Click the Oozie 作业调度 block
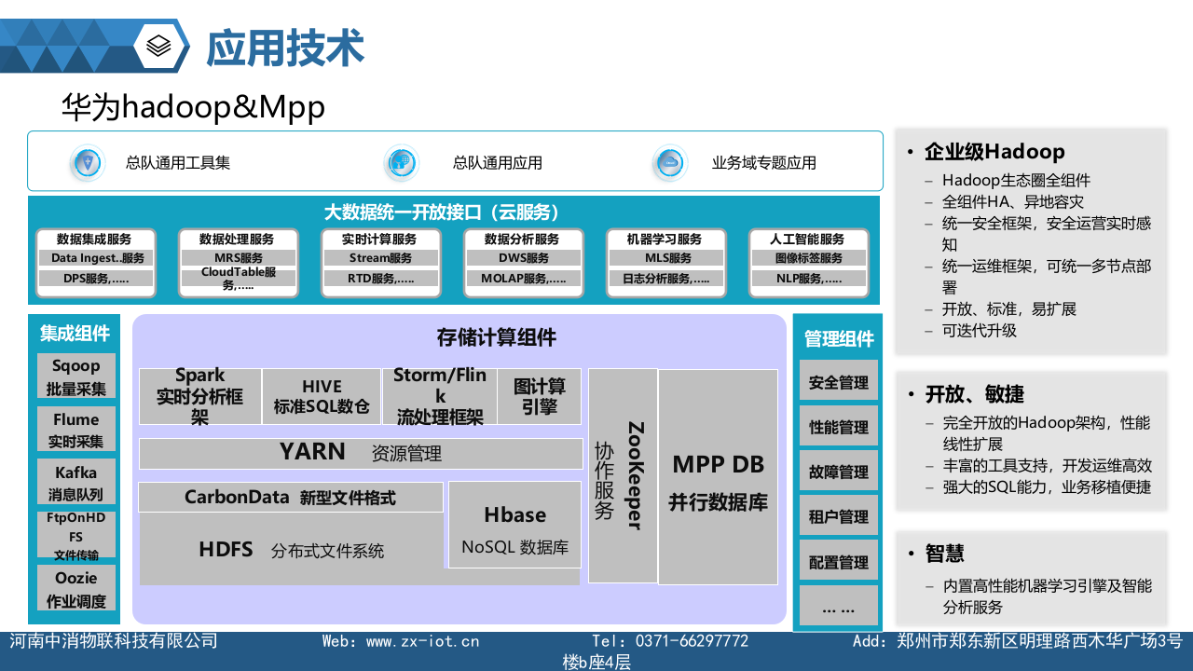The image size is (1193, 671). coord(75,587)
